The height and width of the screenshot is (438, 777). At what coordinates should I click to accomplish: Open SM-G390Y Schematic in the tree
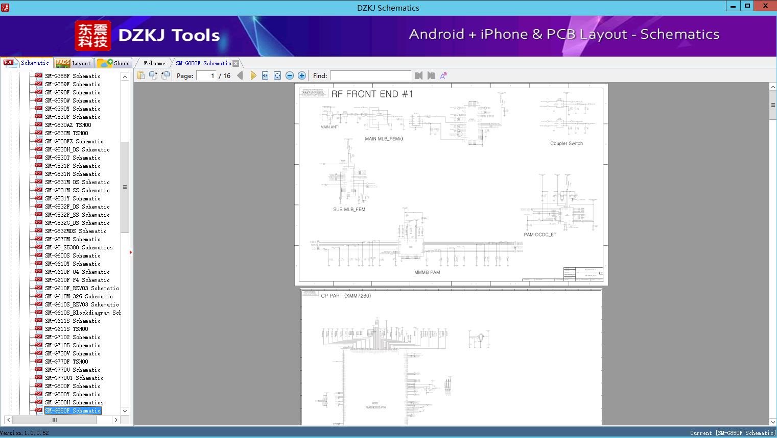(73, 109)
